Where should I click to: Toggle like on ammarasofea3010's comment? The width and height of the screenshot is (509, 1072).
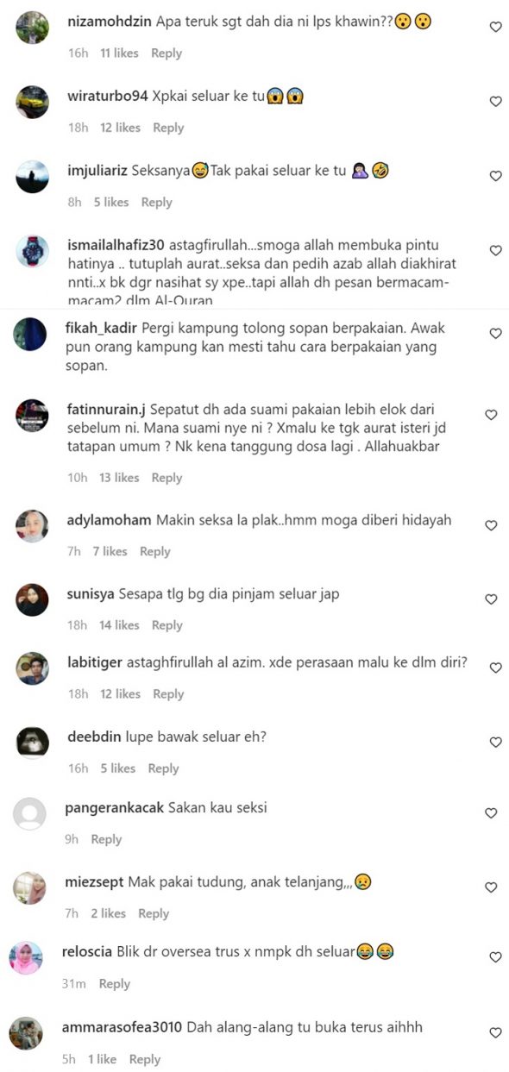(x=495, y=1033)
